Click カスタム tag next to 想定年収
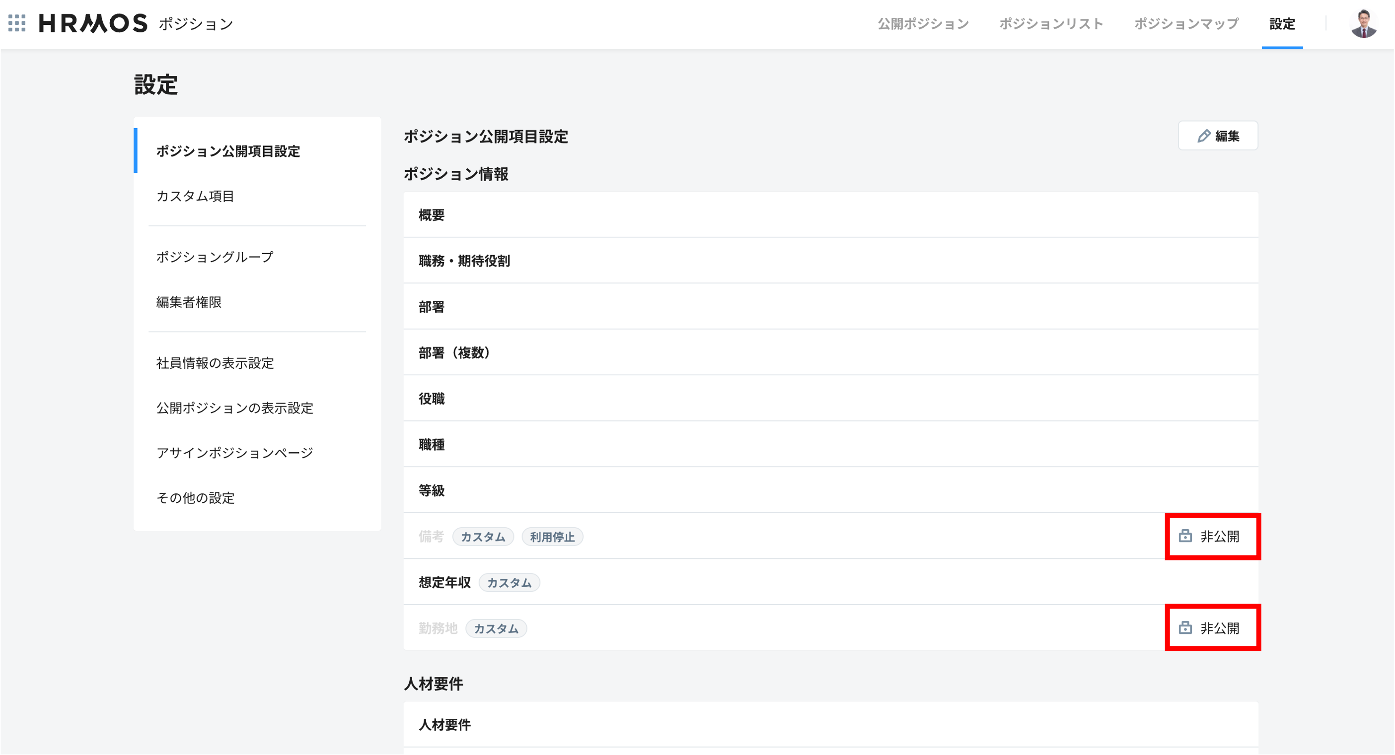Viewport: 1395px width, 755px height. tap(509, 583)
